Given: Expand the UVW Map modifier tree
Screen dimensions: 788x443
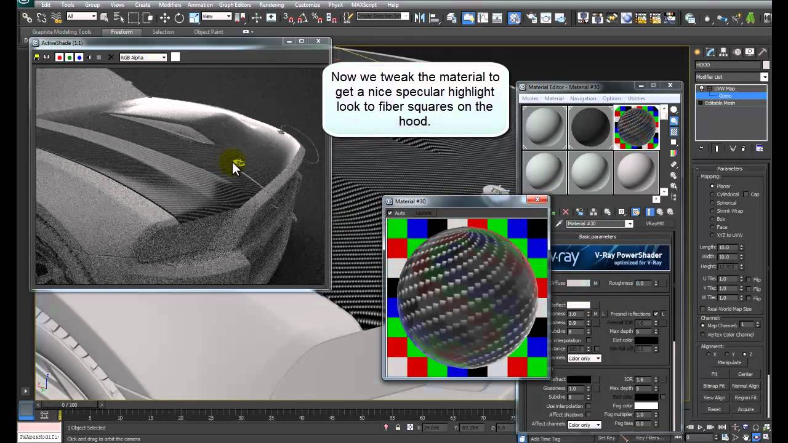Looking at the screenshot, I should (709, 89).
